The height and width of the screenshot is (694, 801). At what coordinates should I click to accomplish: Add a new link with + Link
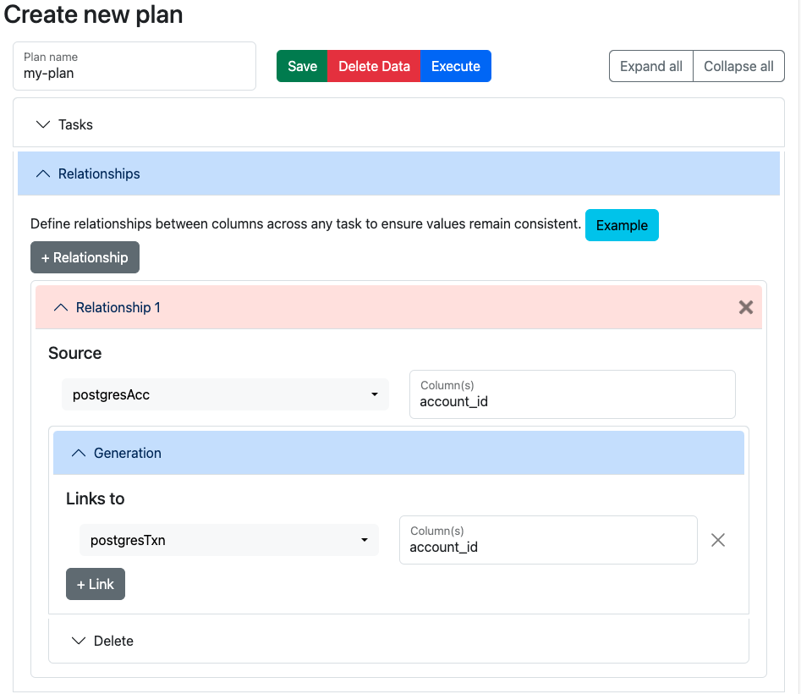point(95,583)
